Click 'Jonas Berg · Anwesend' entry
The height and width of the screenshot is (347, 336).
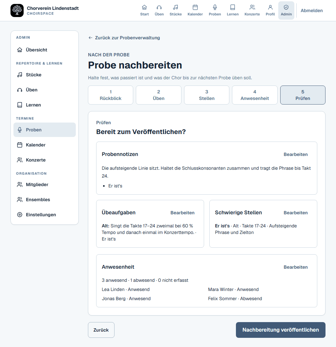tap(126, 299)
